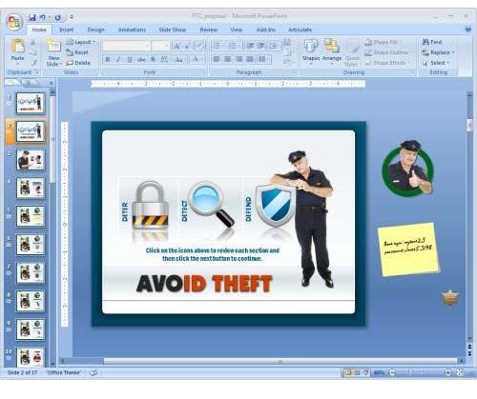Open the Articulate ribbon tab
Screen dimensions: 477x399
click(x=300, y=30)
